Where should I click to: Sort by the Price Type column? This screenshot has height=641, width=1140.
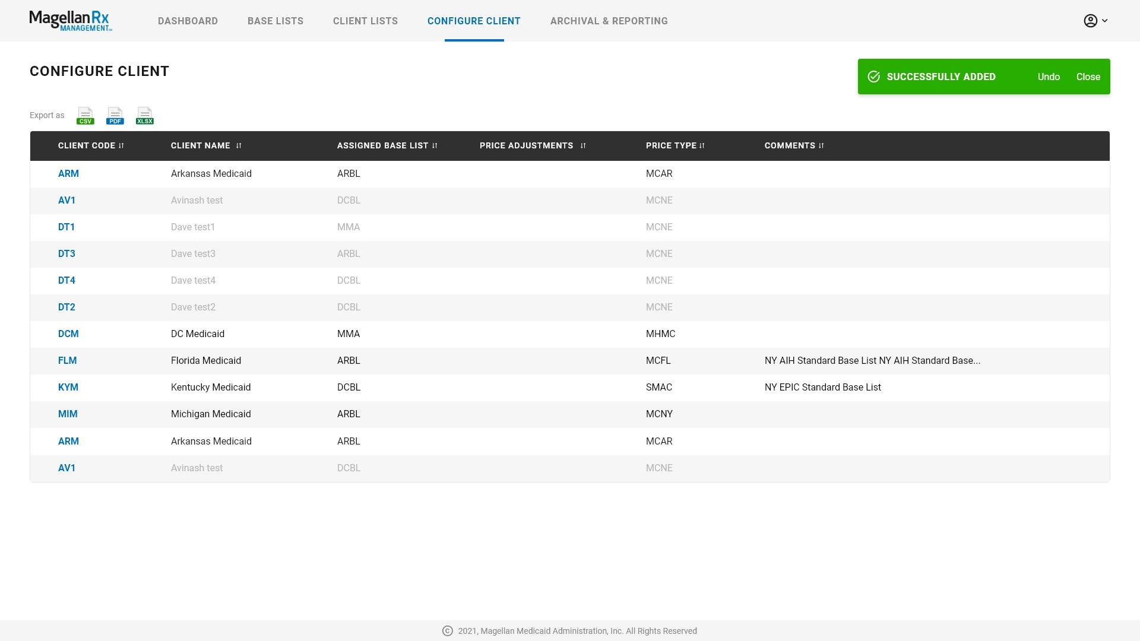point(702,146)
